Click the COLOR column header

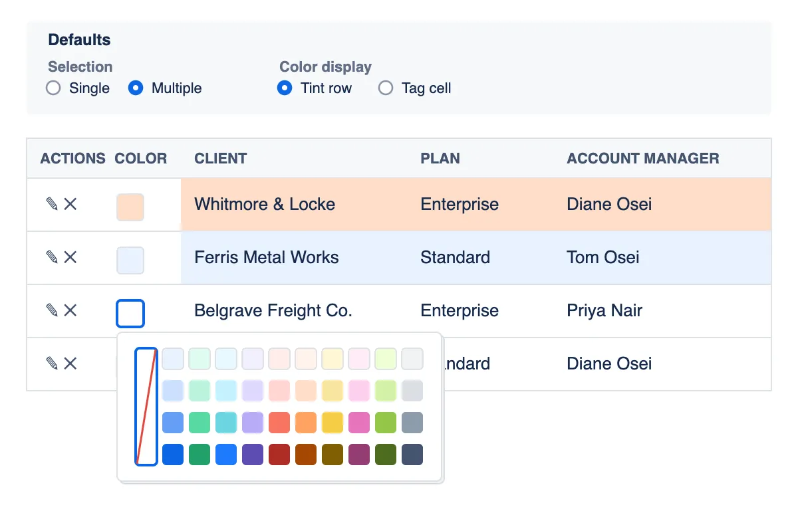141,158
